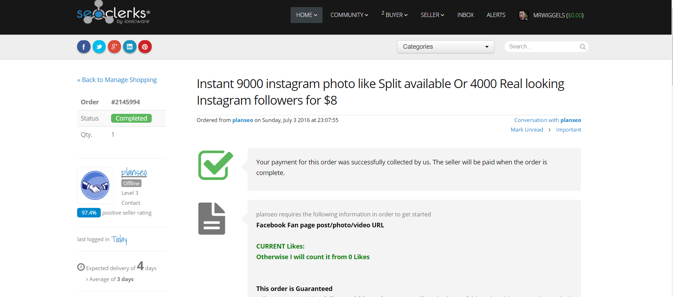This screenshot has width=673, height=297.
Task: Click the Facebook share icon
Action: click(84, 47)
